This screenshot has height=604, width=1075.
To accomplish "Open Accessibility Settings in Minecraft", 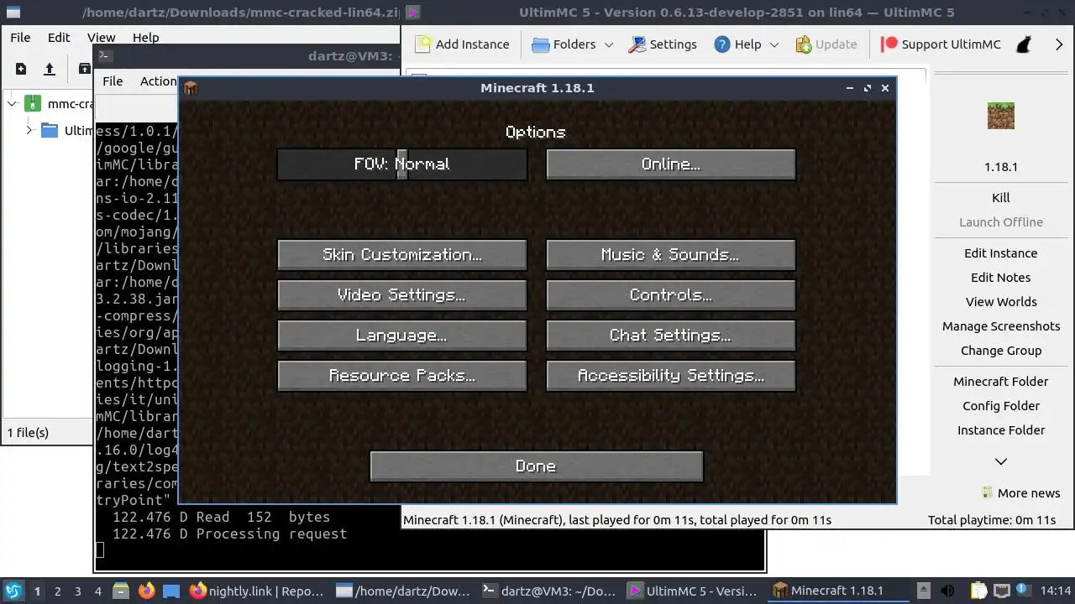I will [671, 376].
